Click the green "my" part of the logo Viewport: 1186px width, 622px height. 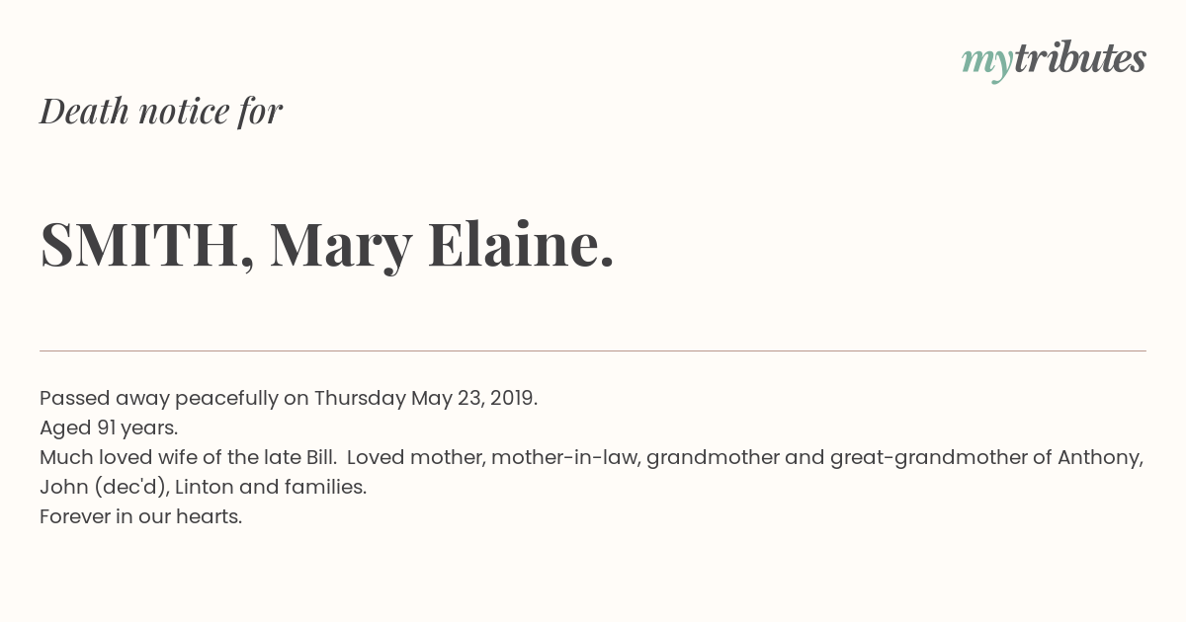tap(986, 63)
